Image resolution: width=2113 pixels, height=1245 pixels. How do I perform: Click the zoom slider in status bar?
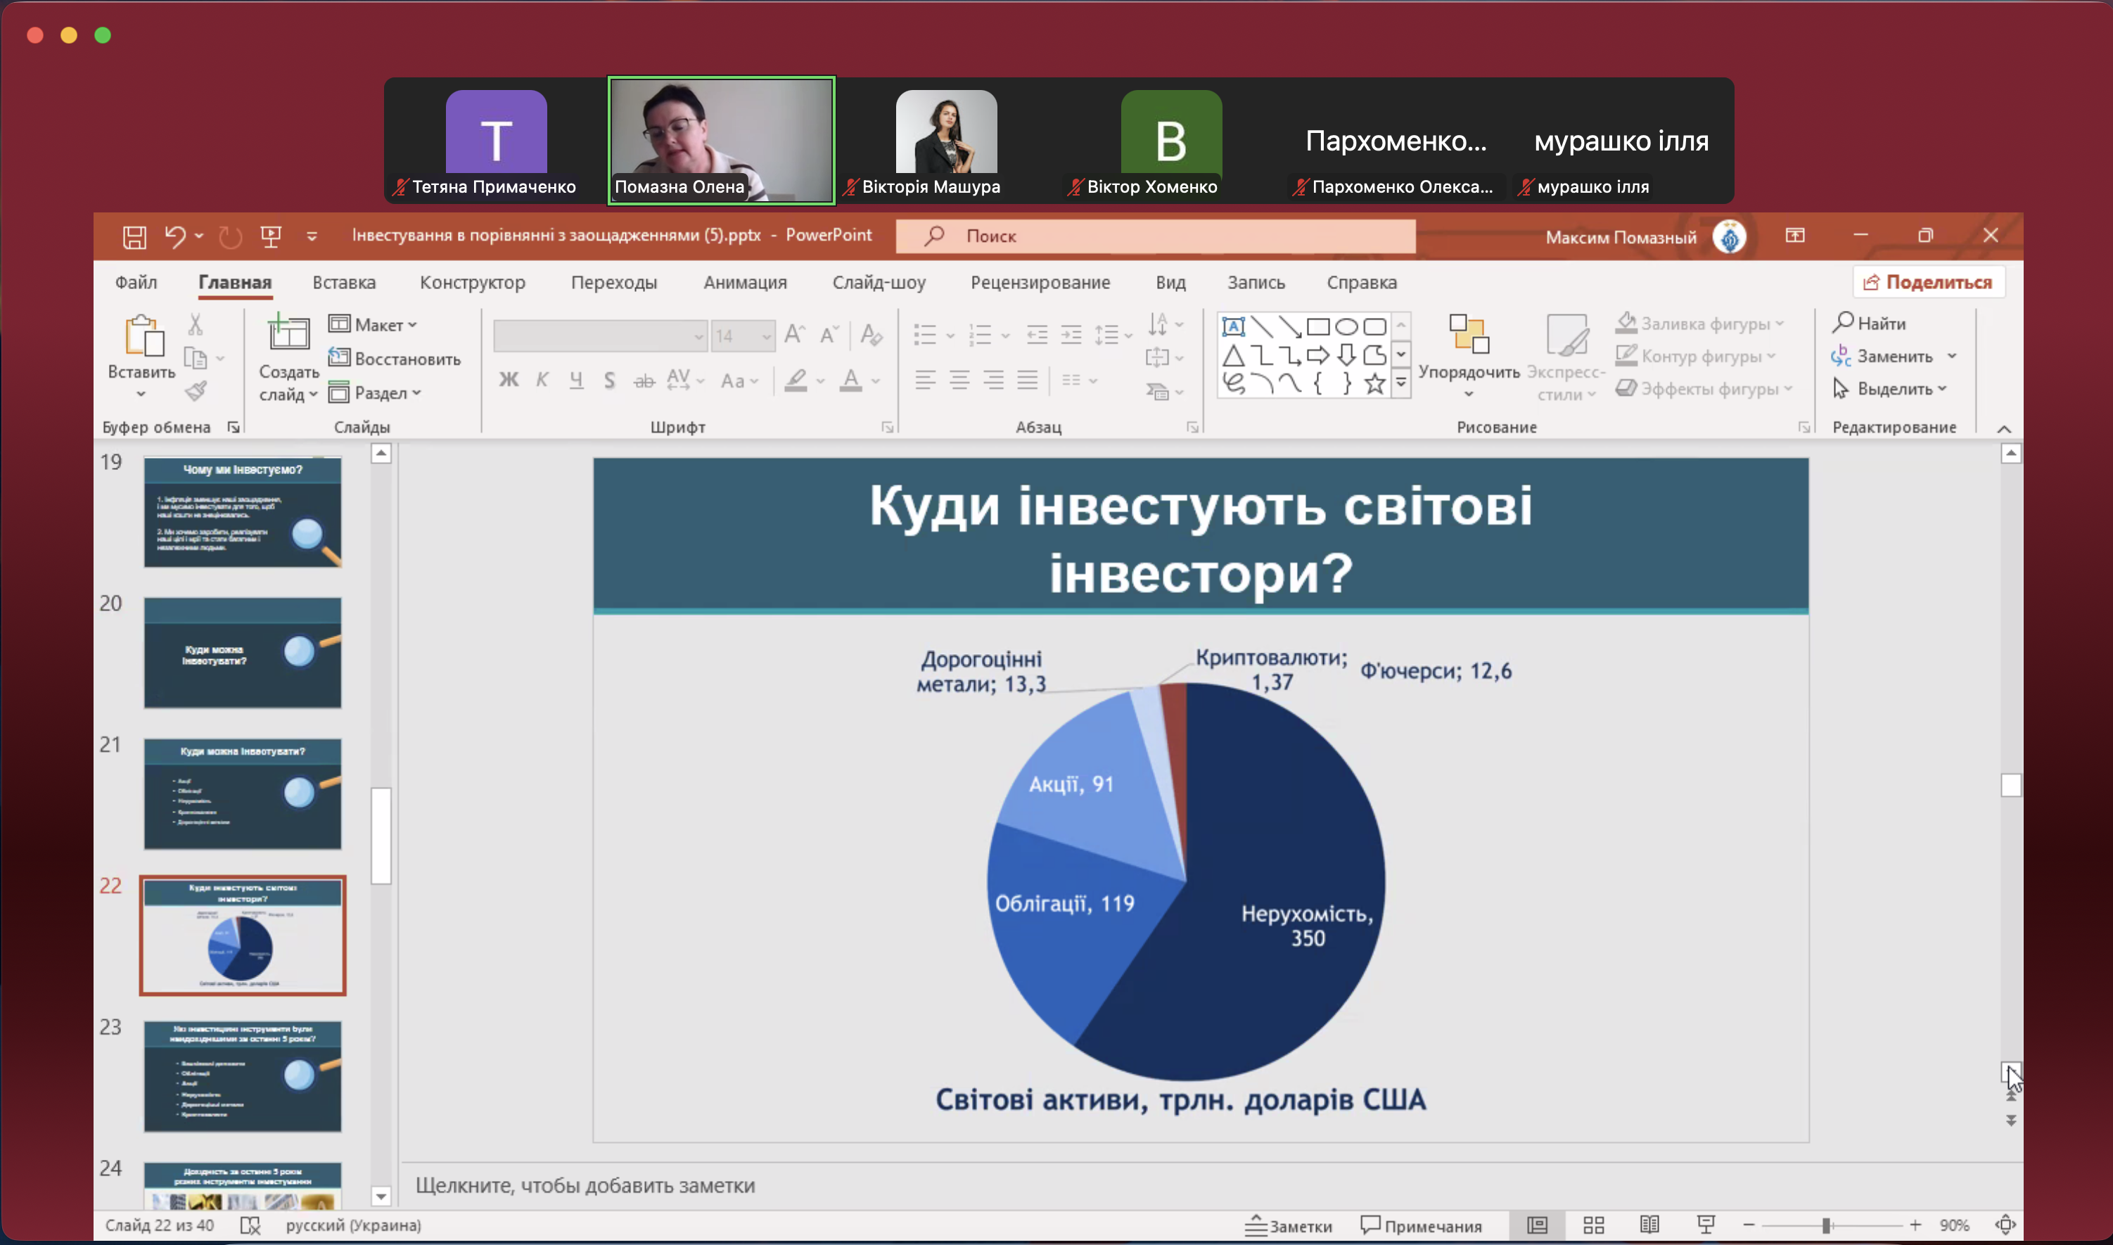[x=1826, y=1226]
